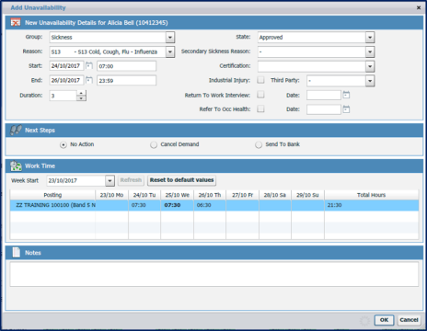Click the 23/10 Mo column header
This screenshot has width=427, height=331.
(111, 195)
